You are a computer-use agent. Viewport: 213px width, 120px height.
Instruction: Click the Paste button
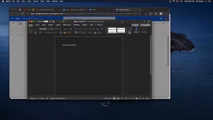[31, 30]
